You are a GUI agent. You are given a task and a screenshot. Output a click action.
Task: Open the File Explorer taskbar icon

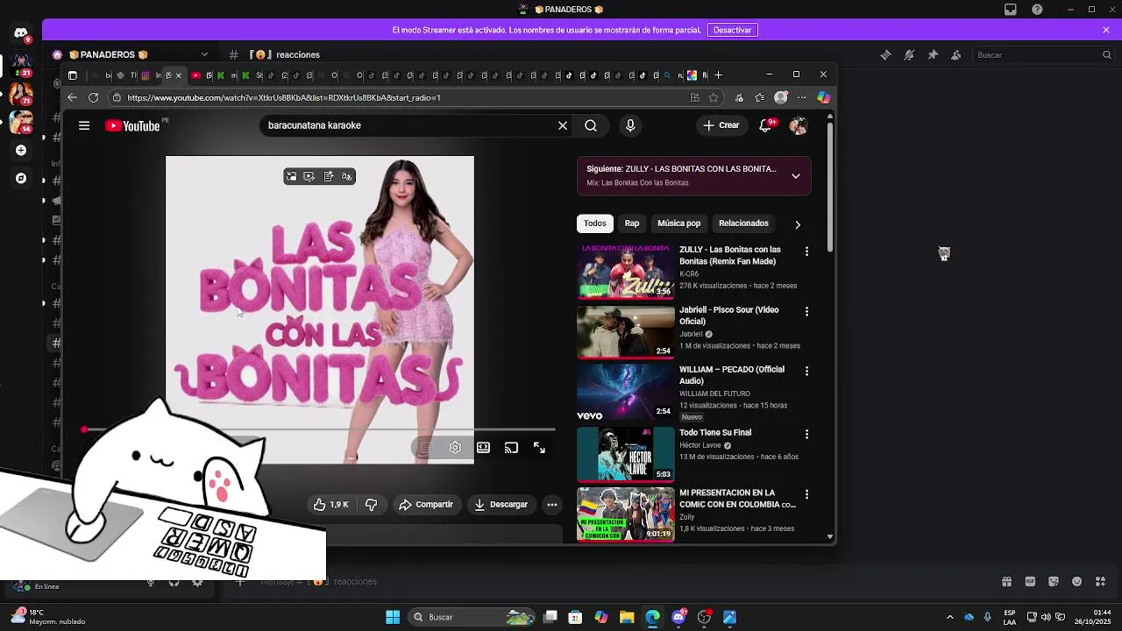[627, 617]
